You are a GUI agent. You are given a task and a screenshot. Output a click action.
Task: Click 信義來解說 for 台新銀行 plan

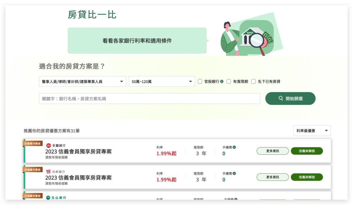click(x=307, y=177)
